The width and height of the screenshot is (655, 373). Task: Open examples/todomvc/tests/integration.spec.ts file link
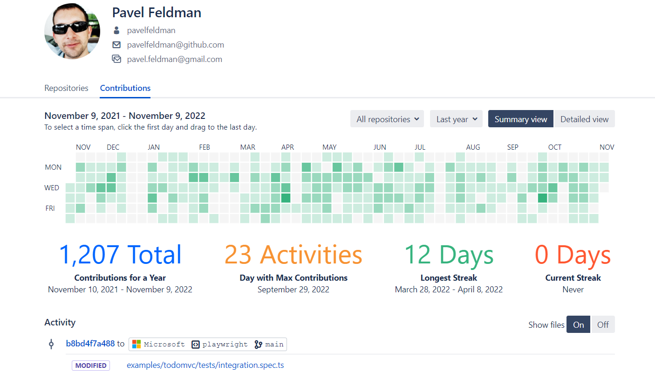coord(205,365)
